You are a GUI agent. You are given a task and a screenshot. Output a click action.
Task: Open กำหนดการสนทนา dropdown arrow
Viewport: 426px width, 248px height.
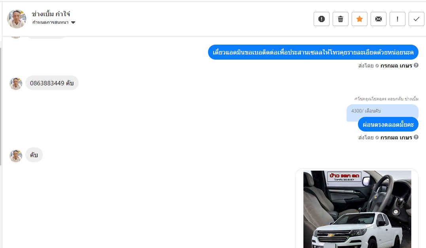point(73,23)
